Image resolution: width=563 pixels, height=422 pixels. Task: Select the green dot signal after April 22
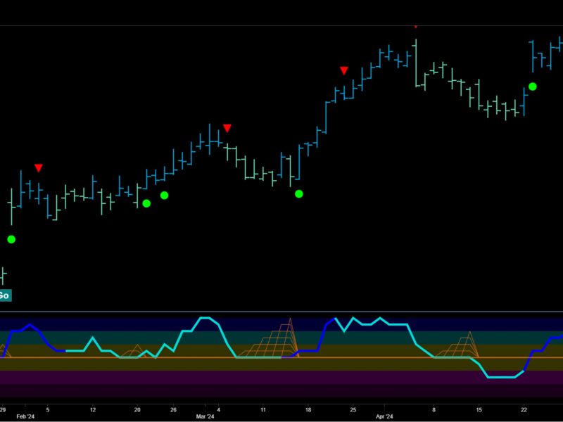click(x=533, y=87)
